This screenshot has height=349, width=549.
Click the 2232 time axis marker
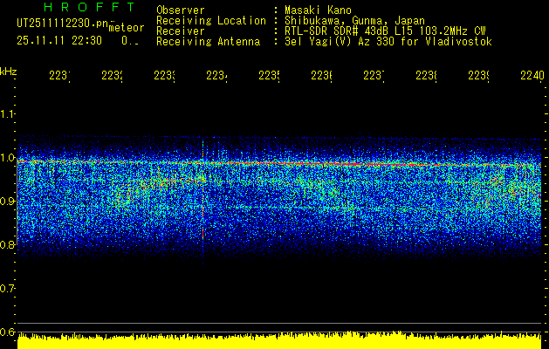tap(112, 76)
